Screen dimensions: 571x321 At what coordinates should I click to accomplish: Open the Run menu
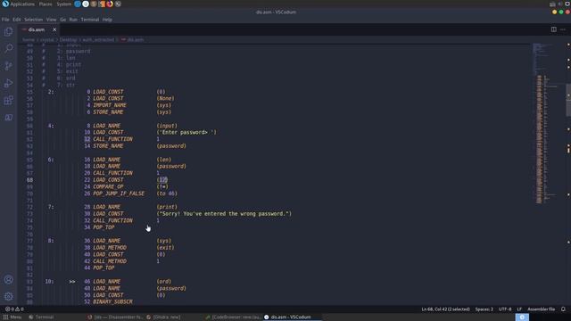73,20
